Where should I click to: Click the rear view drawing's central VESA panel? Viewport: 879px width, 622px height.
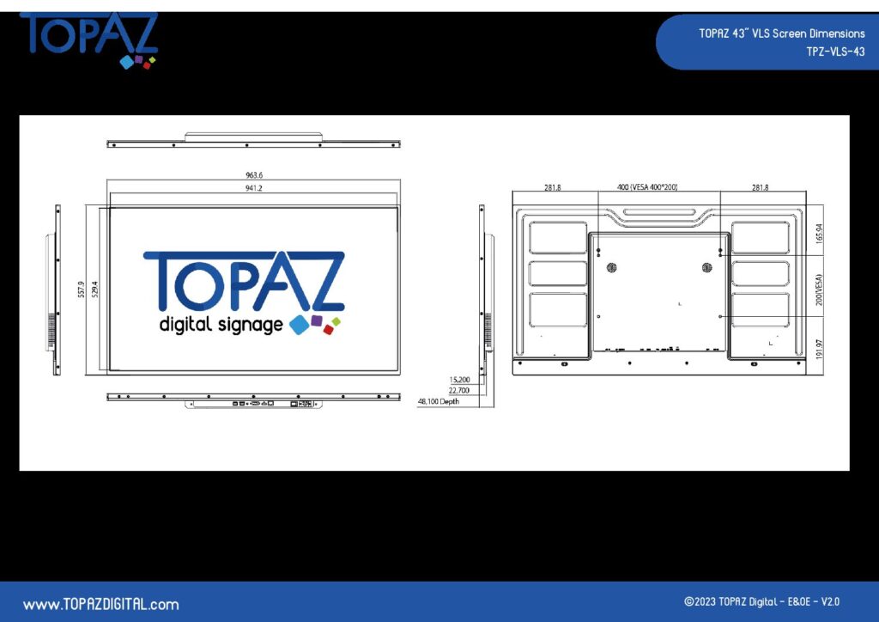tap(658, 292)
